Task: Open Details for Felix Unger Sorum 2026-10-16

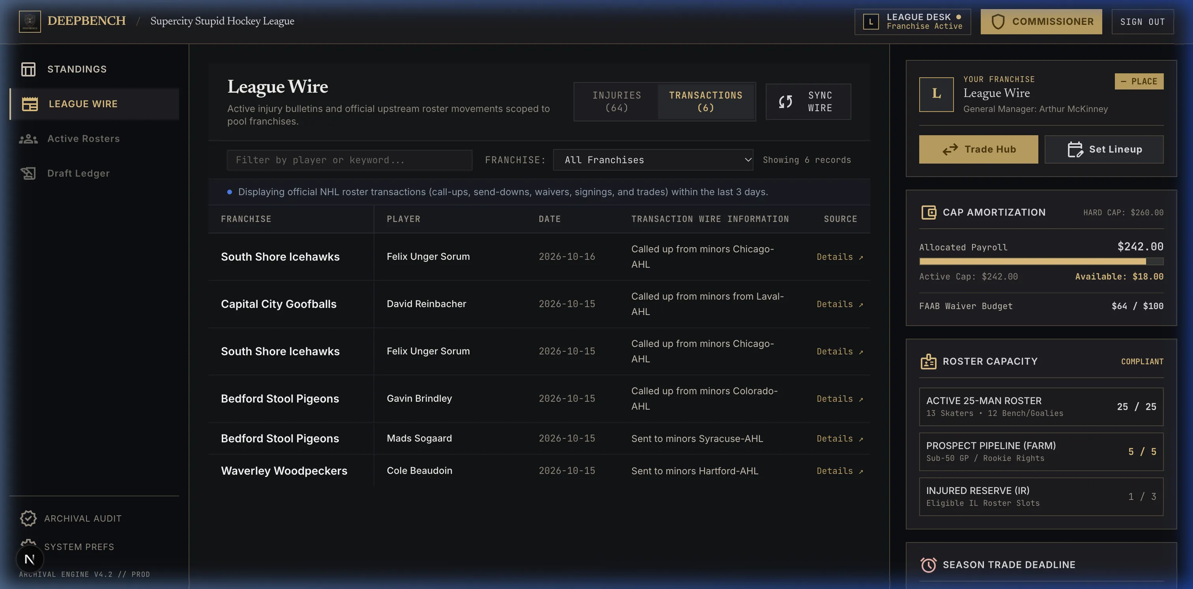Action: [x=839, y=257]
